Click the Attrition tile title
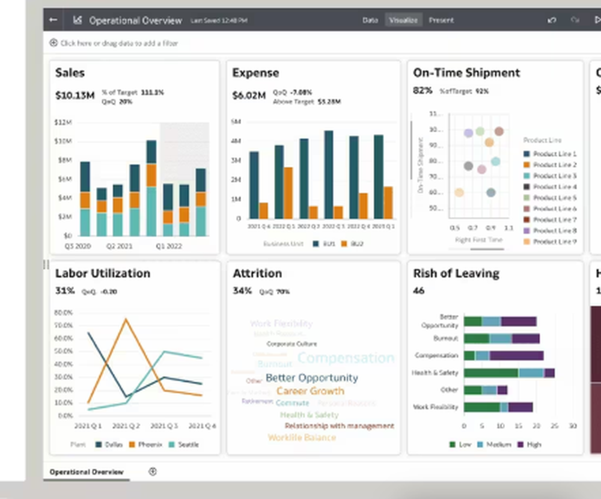The image size is (601, 499). pyautogui.click(x=257, y=274)
